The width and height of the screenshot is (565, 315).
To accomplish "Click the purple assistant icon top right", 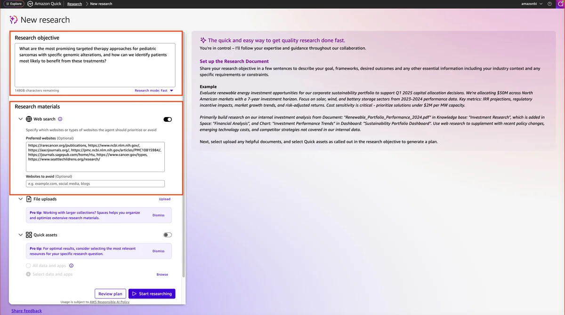I will tap(560, 4).
